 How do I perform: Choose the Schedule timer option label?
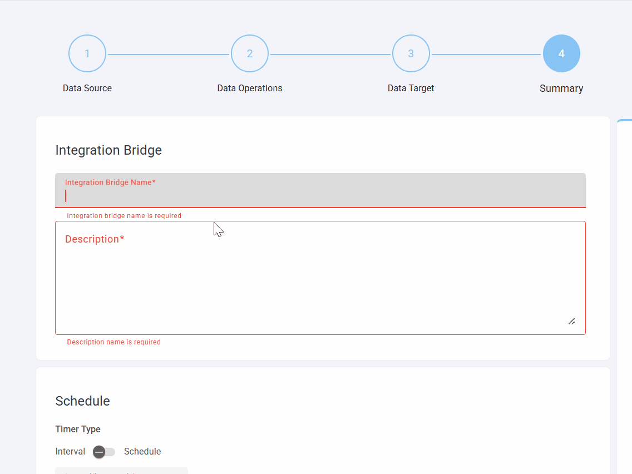point(142,452)
